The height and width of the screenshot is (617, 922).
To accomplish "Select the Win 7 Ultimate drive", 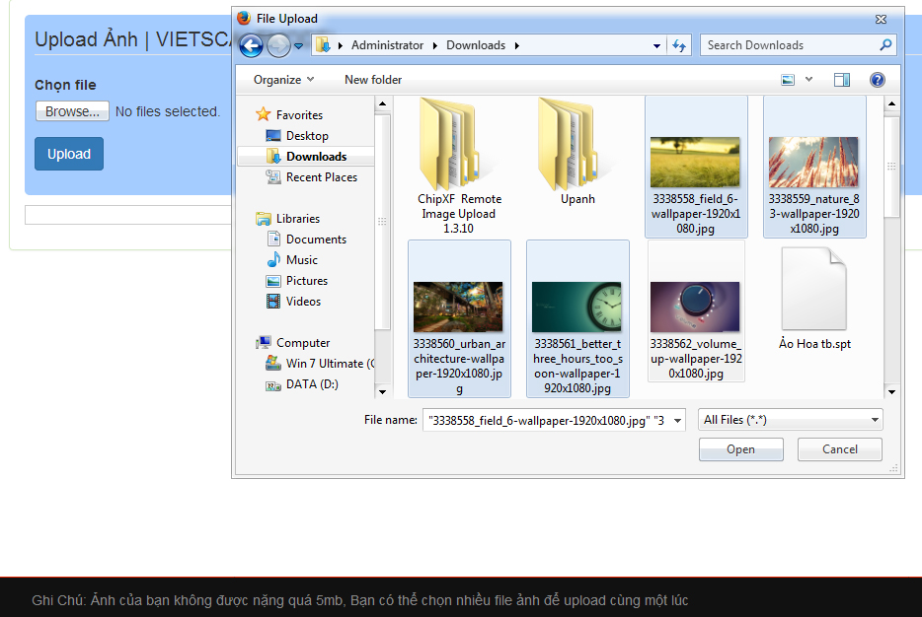I will click(x=330, y=364).
